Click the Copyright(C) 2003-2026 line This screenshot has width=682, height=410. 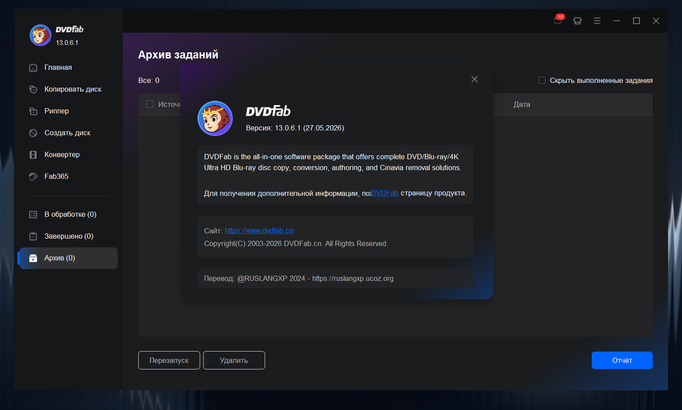(x=296, y=243)
